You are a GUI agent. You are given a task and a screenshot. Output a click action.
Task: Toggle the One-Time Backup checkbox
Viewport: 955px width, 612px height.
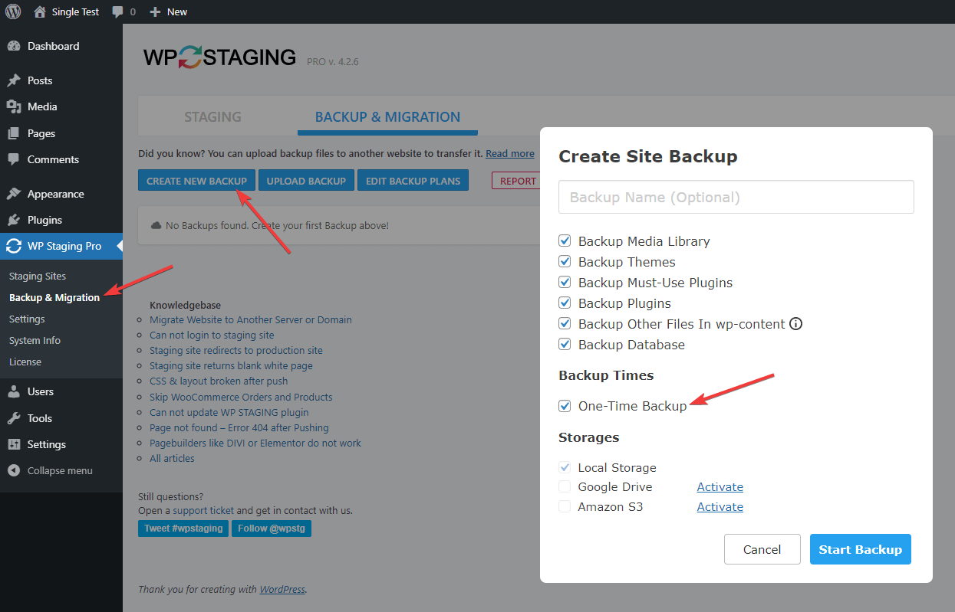tap(565, 406)
